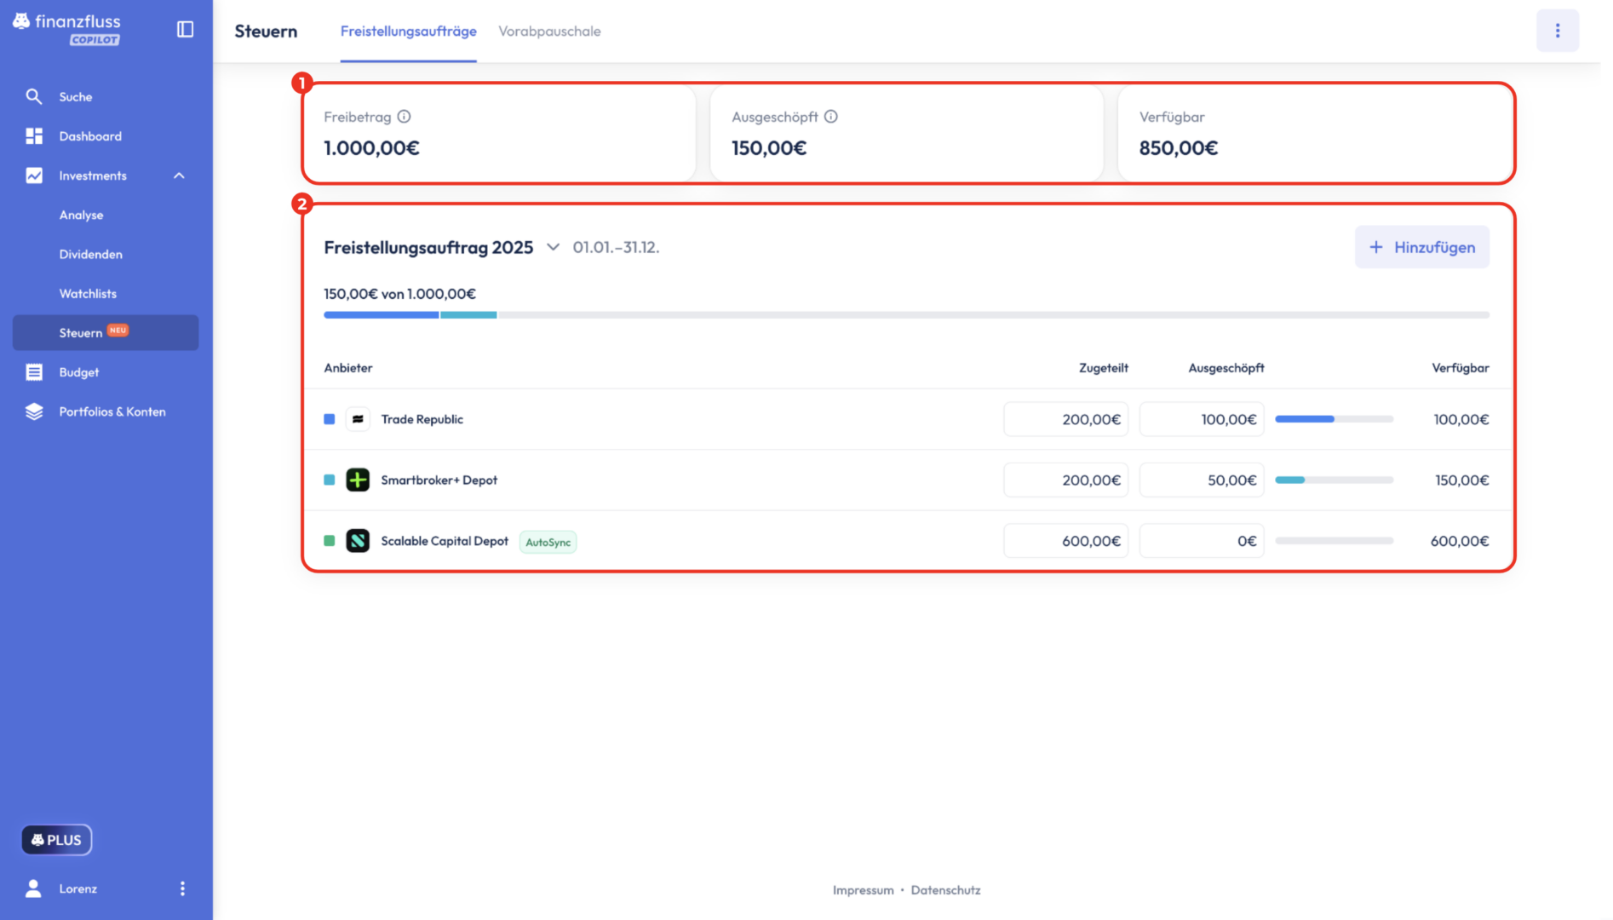
Task: Open the Freistellungsauftrag 2025 year dropdown
Action: (x=553, y=248)
